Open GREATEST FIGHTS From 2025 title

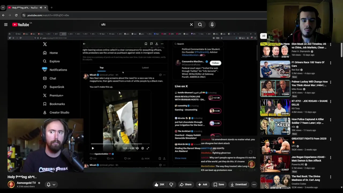(309, 140)
